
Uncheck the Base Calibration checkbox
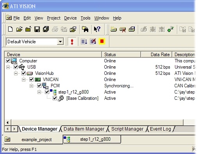[55, 98]
